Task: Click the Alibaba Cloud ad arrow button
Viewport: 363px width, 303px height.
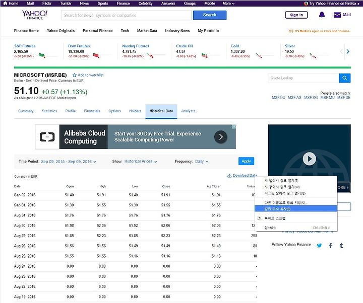Action: point(221,137)
